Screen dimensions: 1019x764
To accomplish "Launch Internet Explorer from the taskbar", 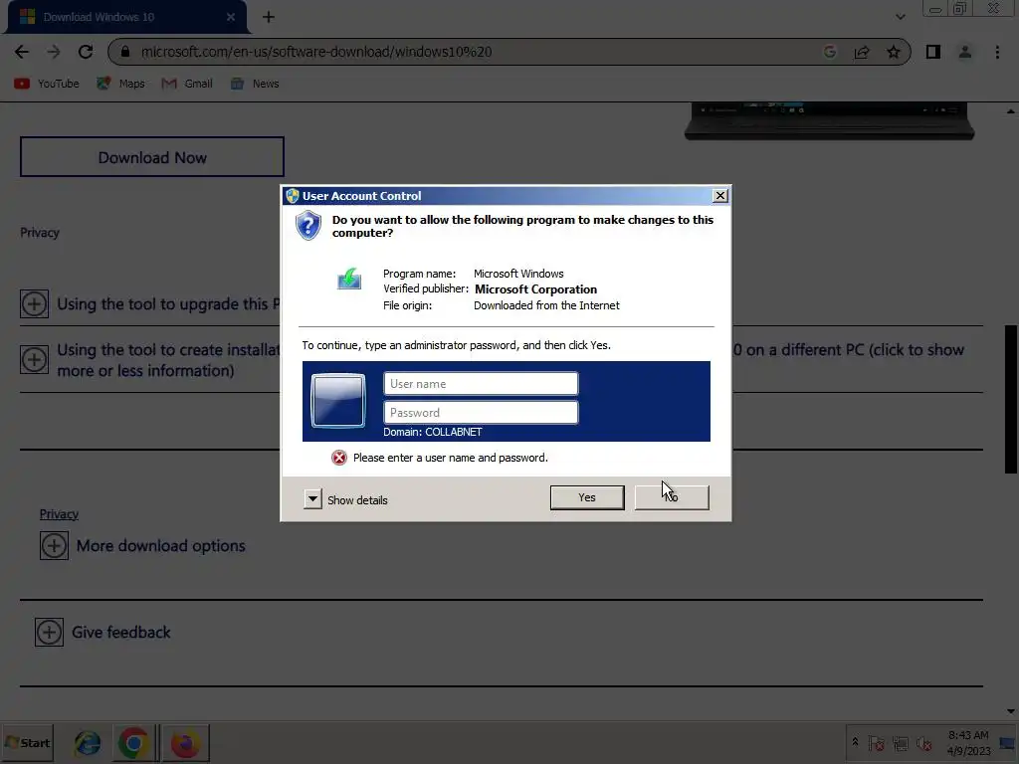I will tap(88, 742).
